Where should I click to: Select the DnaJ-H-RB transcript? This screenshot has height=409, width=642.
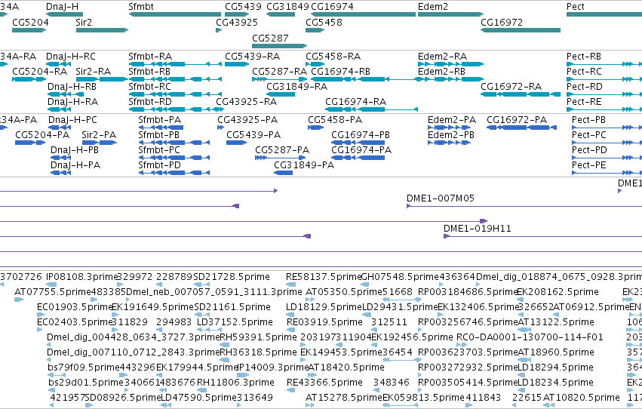[66, 94]
